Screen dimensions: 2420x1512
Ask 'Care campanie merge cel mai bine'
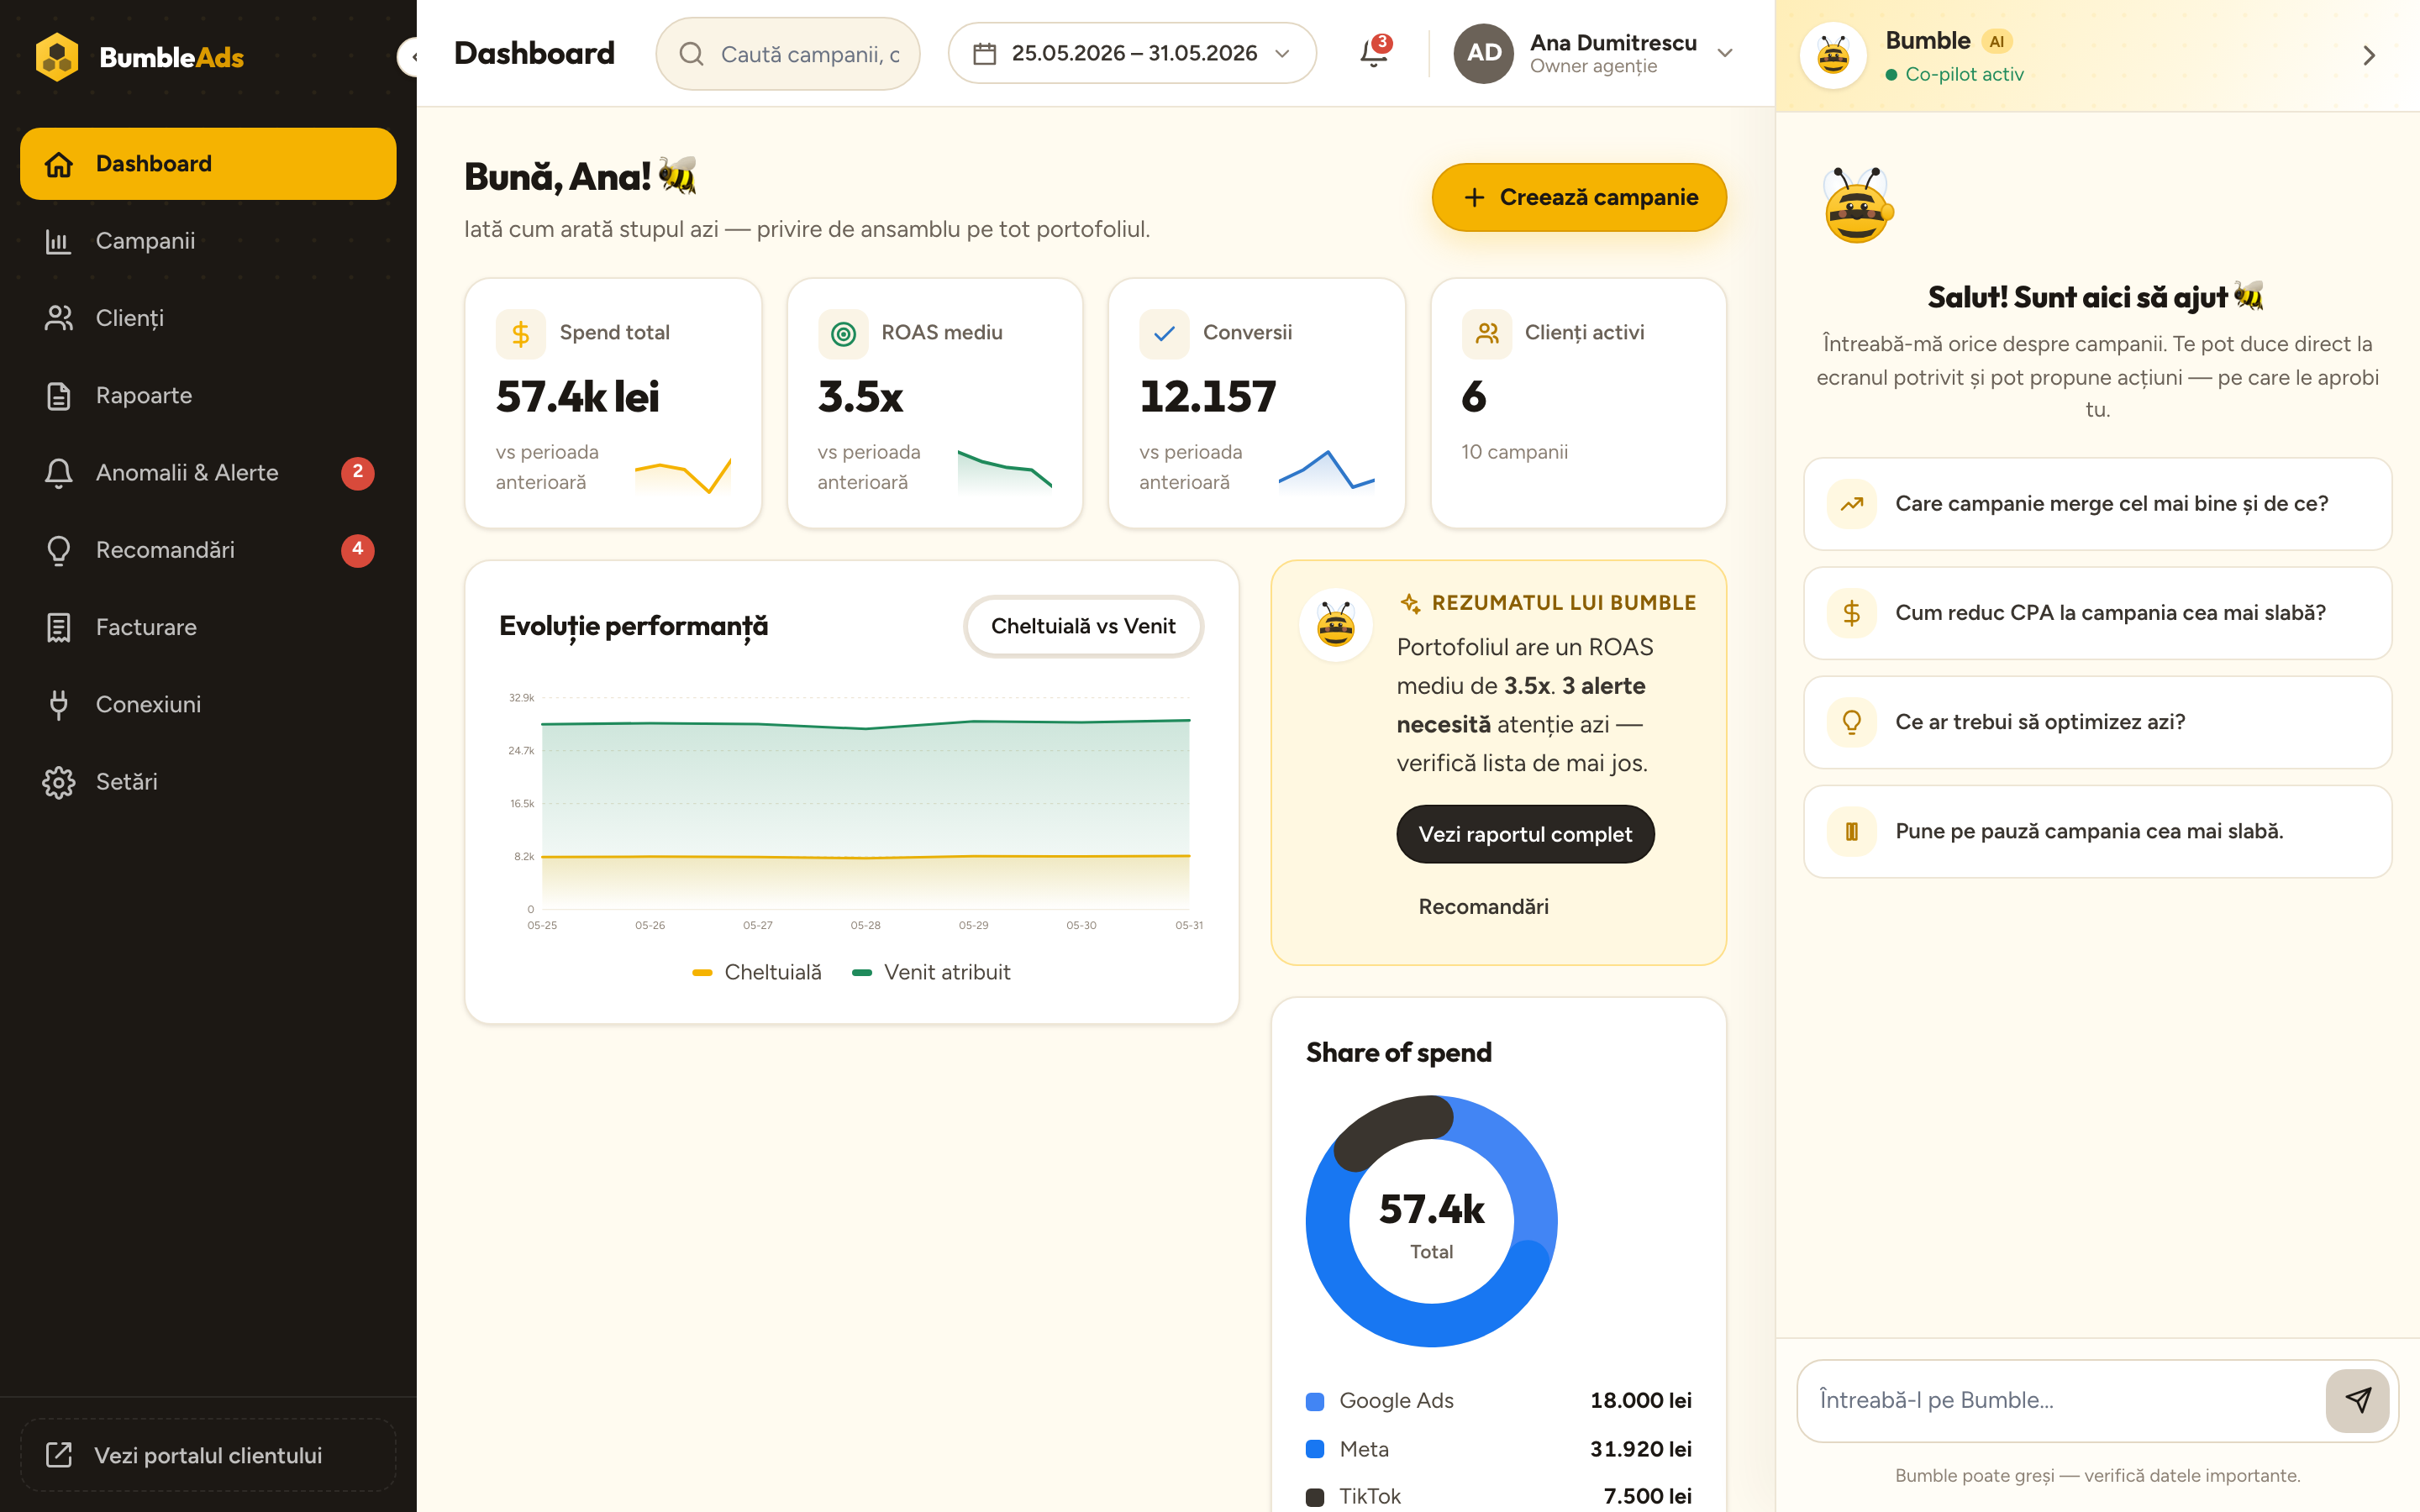coord(2097,504)
